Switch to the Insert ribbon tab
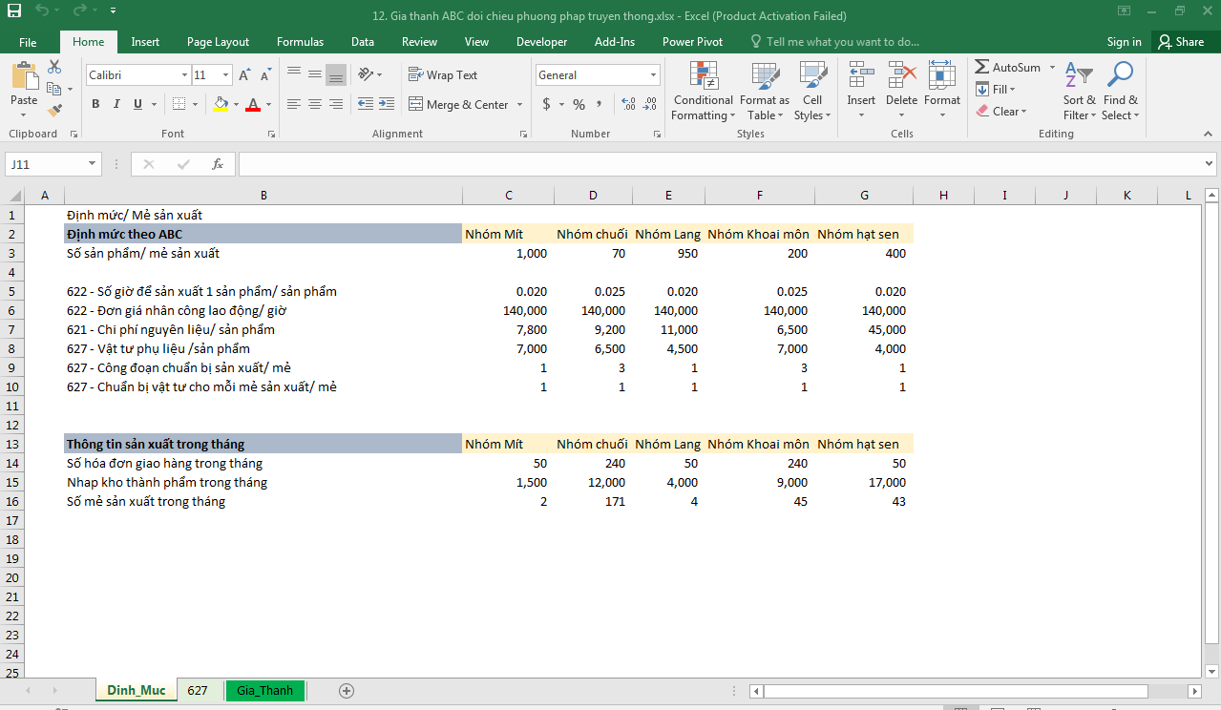Viewport: 1221px width, 710px height. [145, 42]
